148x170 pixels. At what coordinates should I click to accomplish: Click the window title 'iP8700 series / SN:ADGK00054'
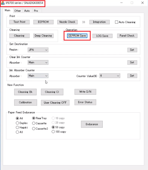point(24,3)
